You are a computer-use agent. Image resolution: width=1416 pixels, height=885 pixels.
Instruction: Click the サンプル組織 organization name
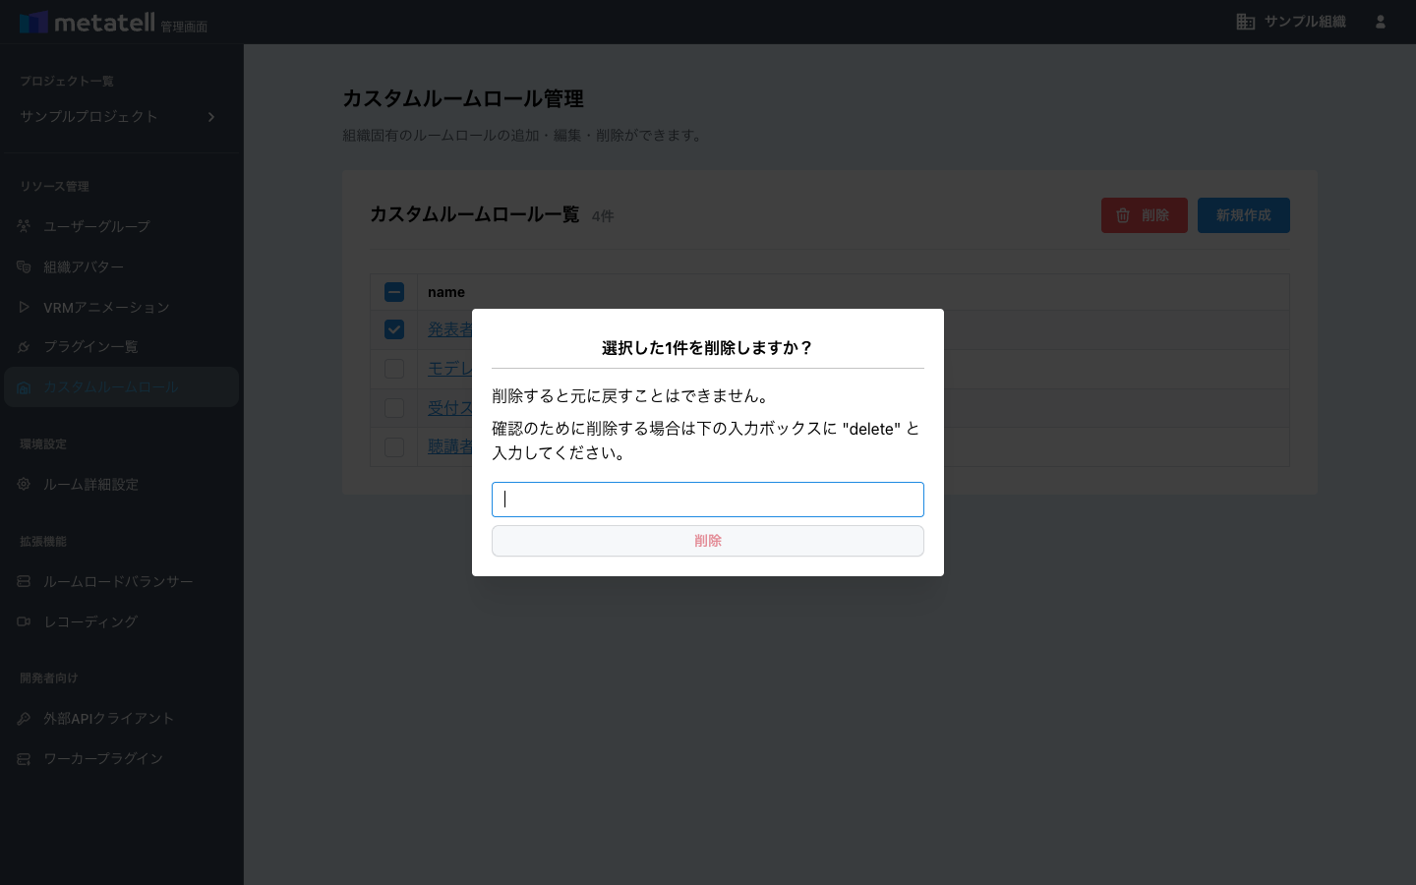1305,22
